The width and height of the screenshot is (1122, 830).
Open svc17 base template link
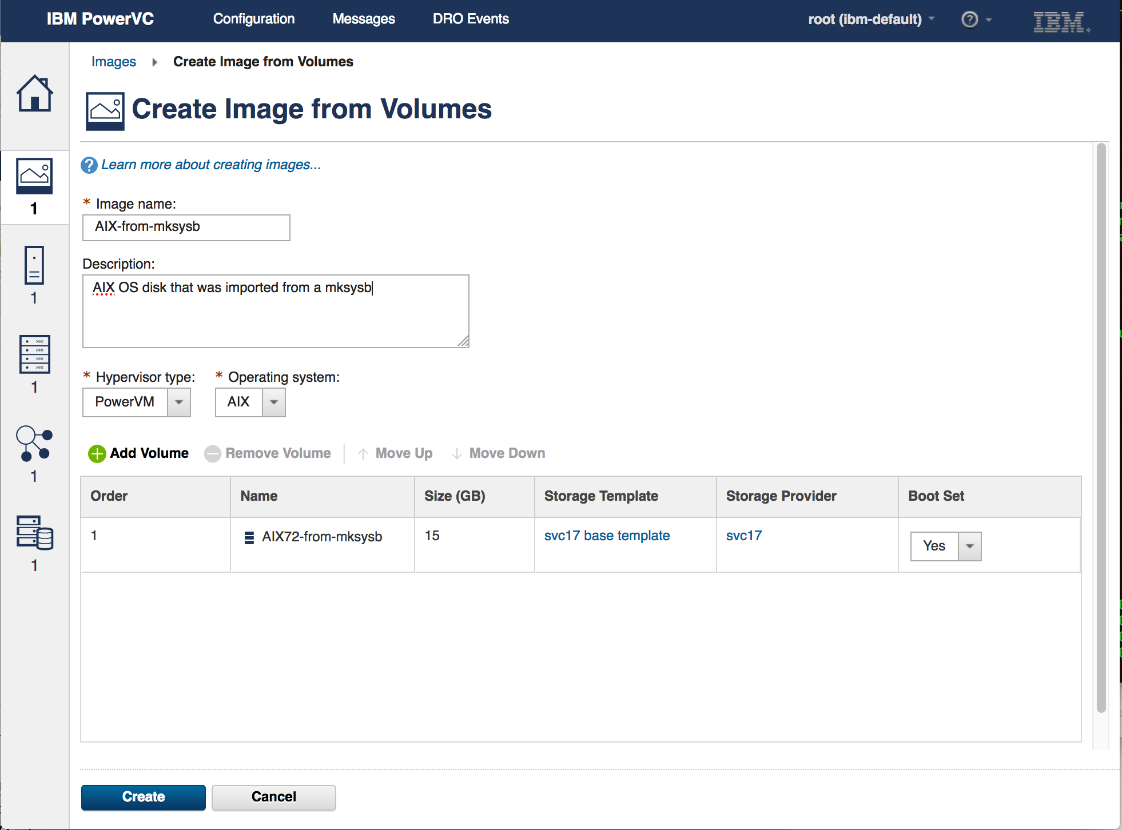pyautogui.click(x=607, y=536)
